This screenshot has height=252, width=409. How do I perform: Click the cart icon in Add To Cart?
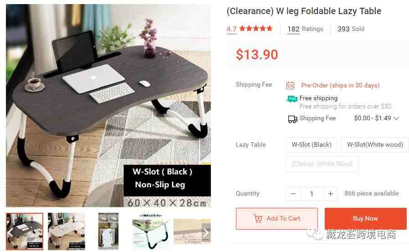coord(258,218)
